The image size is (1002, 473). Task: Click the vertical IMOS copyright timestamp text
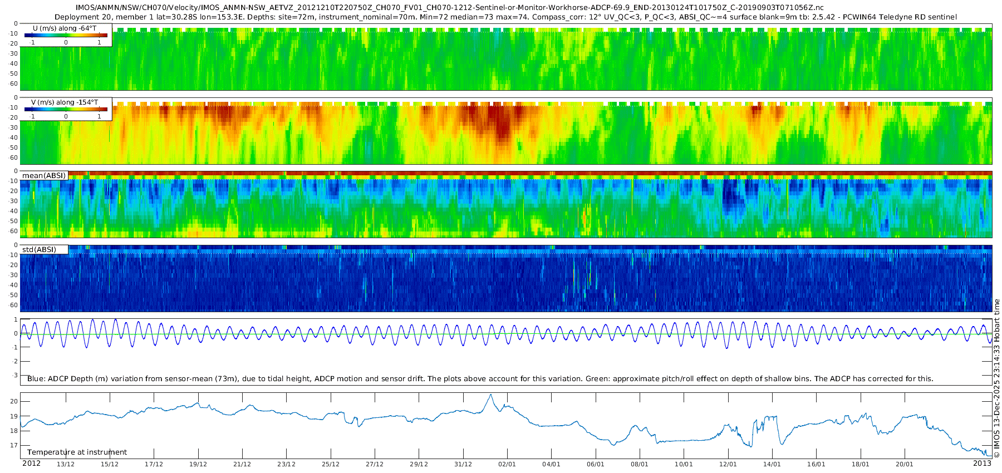point(997,378)
